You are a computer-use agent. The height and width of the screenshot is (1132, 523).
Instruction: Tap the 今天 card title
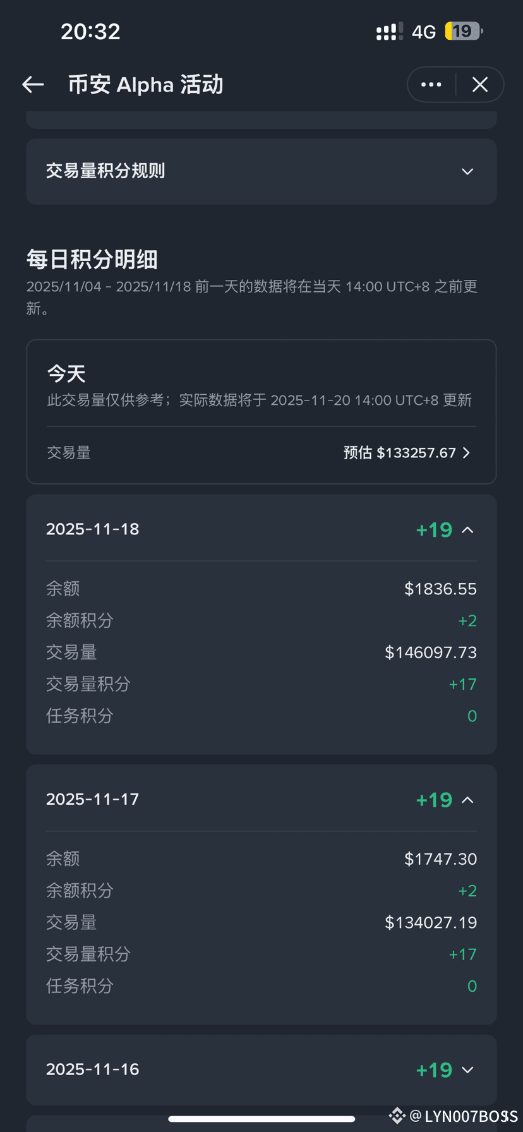[66, 373]
